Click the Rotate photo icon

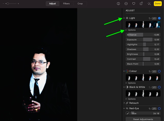(x=141, y=4)
